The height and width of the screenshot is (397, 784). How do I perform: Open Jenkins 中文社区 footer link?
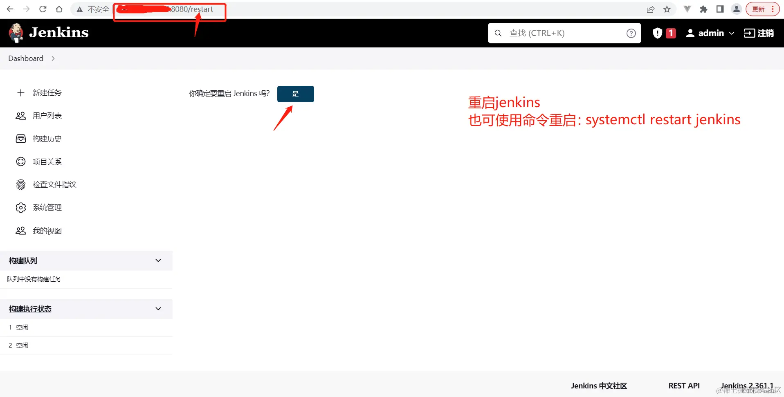[599, 386]
